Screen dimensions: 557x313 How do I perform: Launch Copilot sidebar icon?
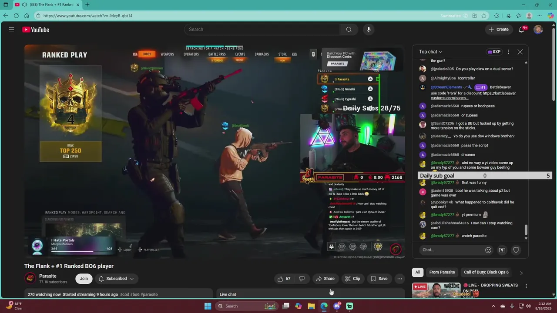tap(551, 16)
